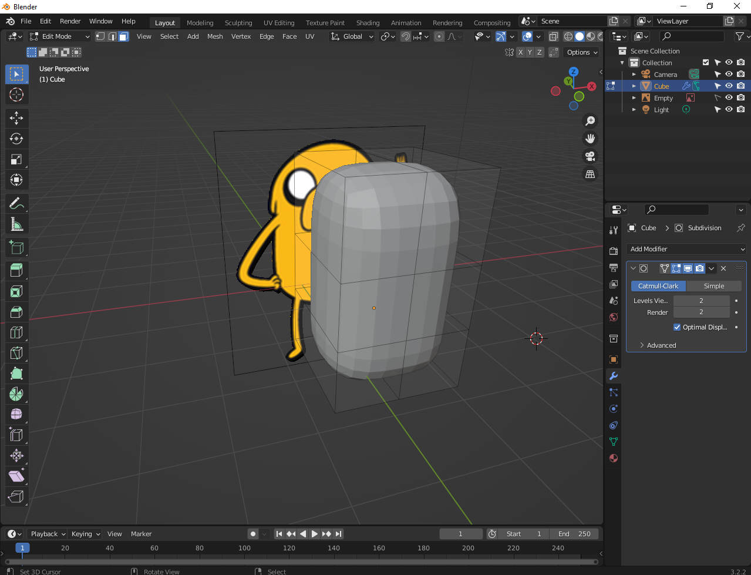Open the Keying dropdown

pos(85,534)
